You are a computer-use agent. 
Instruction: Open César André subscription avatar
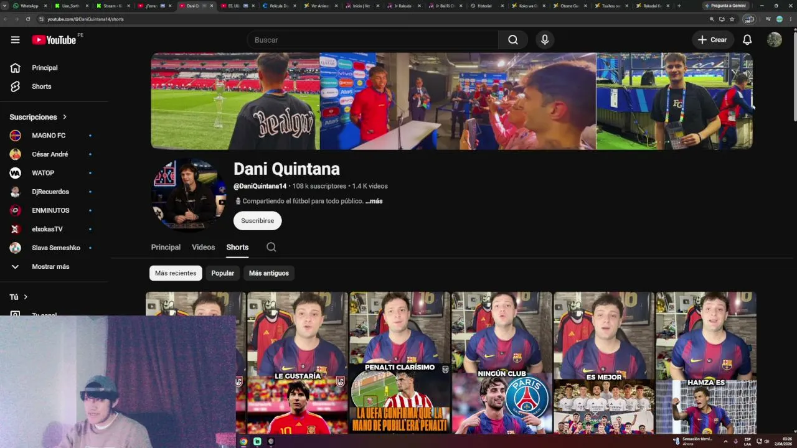(x=16, y=154)
